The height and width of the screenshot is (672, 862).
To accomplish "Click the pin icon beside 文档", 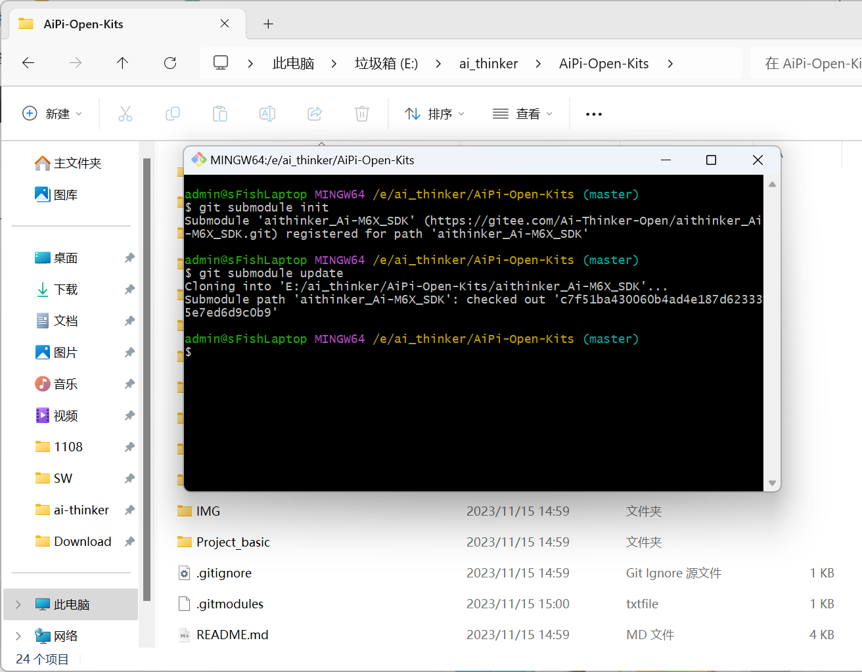I will click(x=129, y=321).
